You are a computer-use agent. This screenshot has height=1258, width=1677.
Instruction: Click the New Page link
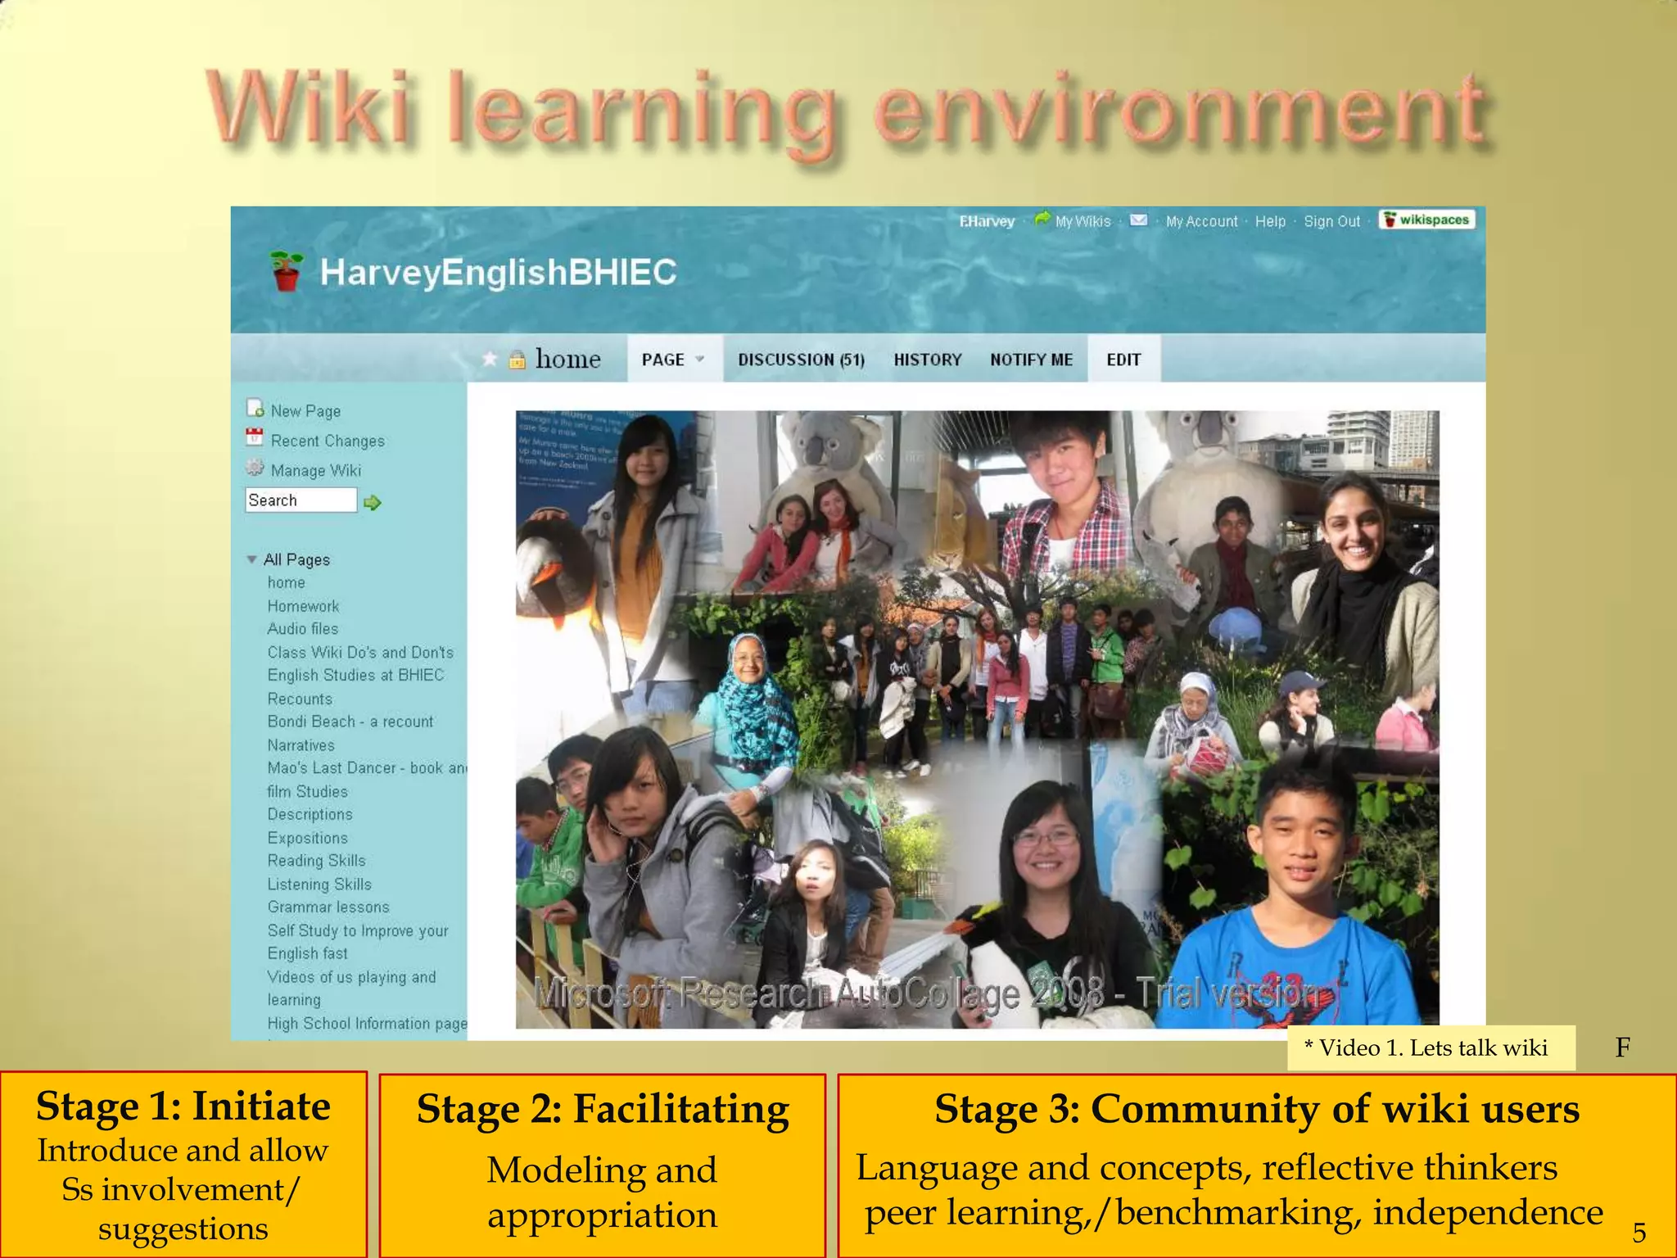coord(305,411)
